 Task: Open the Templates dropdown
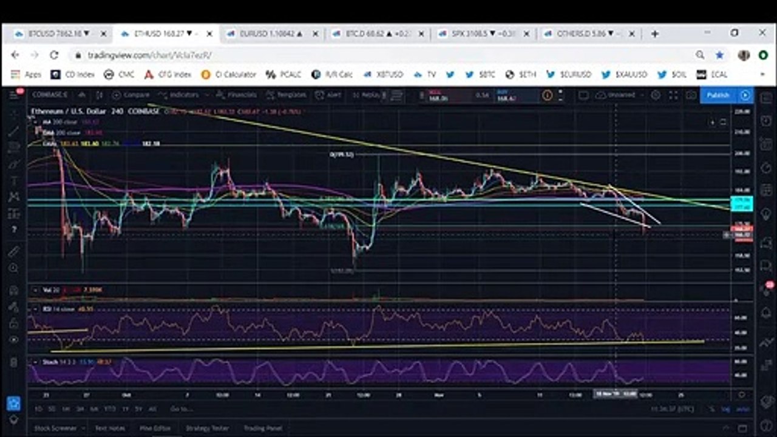point(287,95)
